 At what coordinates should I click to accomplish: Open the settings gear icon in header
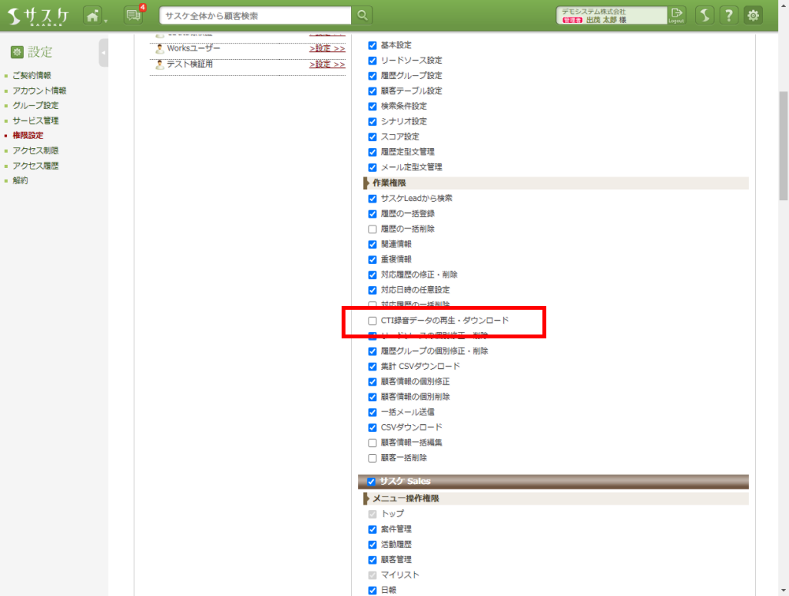(x=753, y=15)
